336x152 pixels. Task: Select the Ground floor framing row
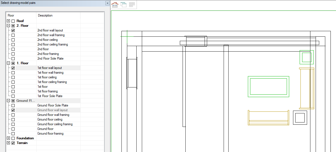[x=50, y=134]
